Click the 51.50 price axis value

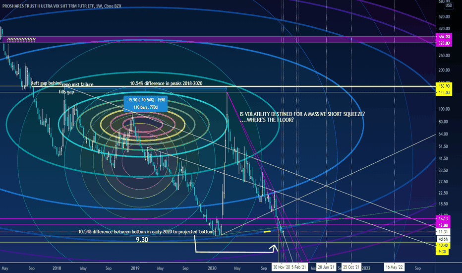point(443,146)
